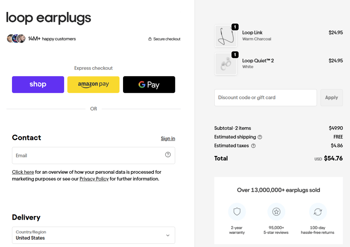The image size is (350, 247).
Task: Click the Delivery section heading
Action: click(26, 217)
